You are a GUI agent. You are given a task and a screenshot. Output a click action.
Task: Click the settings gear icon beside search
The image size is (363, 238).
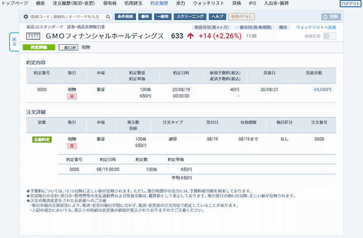25,17
